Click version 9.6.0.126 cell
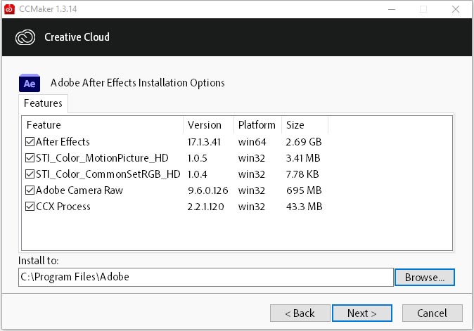 [x=207, y=190]
